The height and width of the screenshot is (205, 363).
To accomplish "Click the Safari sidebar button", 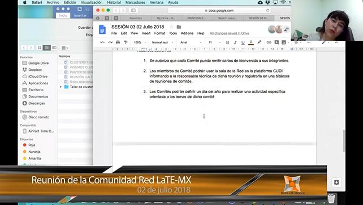I will click(x=133, y=10).
